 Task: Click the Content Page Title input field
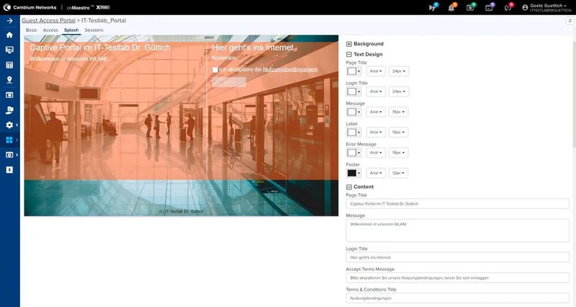pos(457,204)
